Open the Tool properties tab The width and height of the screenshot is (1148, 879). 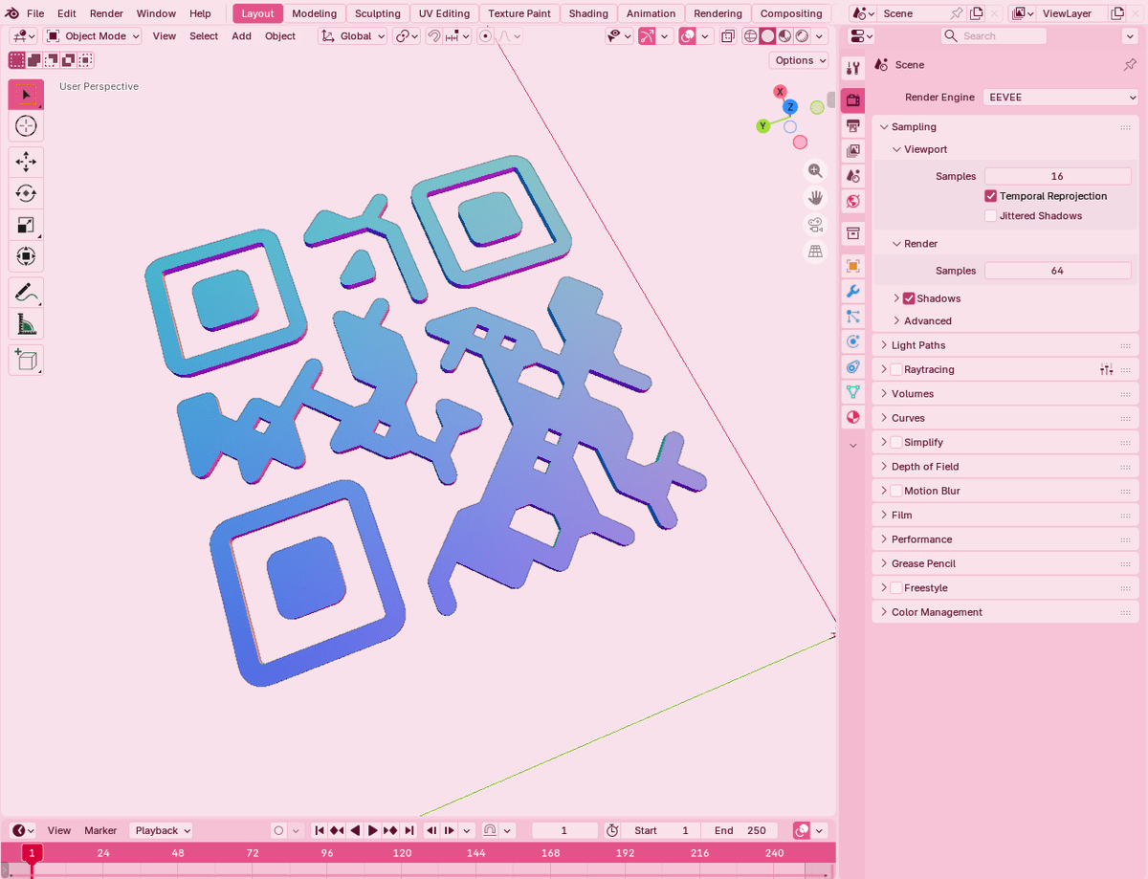click(853, 67)
